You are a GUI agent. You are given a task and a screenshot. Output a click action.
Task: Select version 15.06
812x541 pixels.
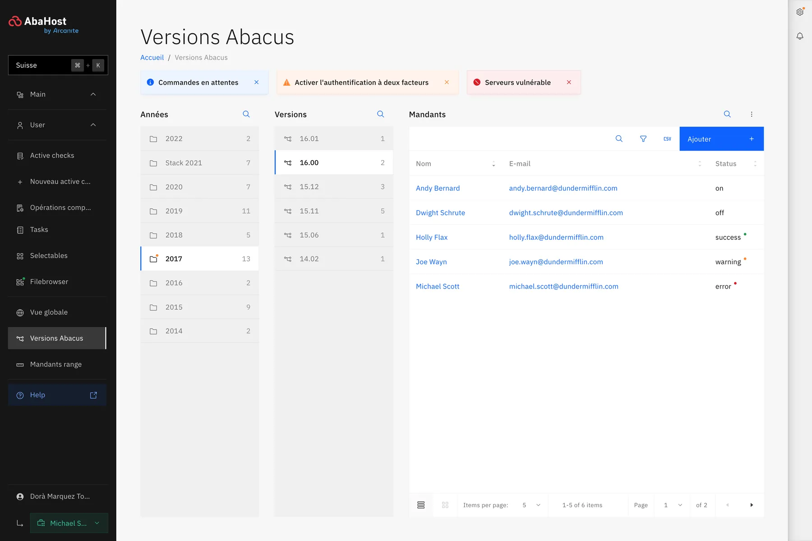point(334,235)
